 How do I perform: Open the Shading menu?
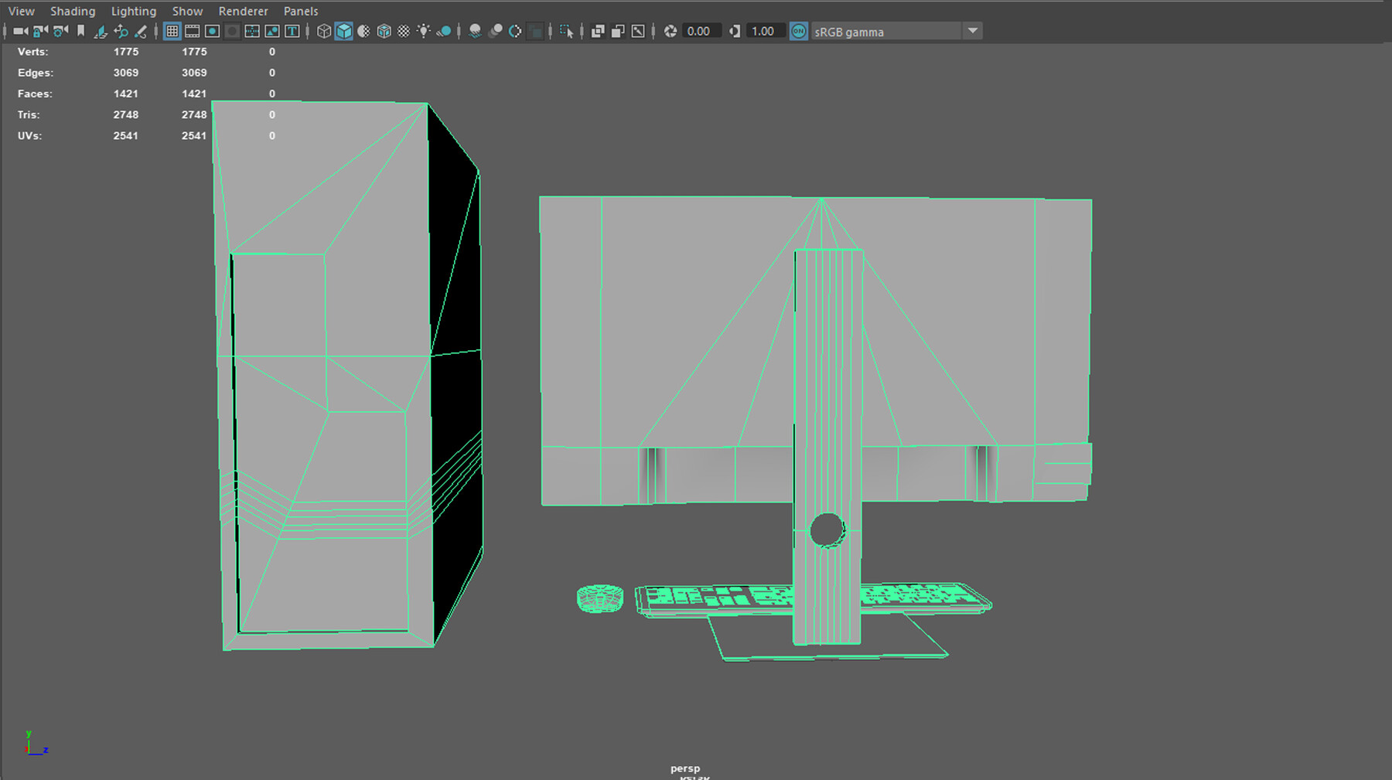[x=72, y=10]
